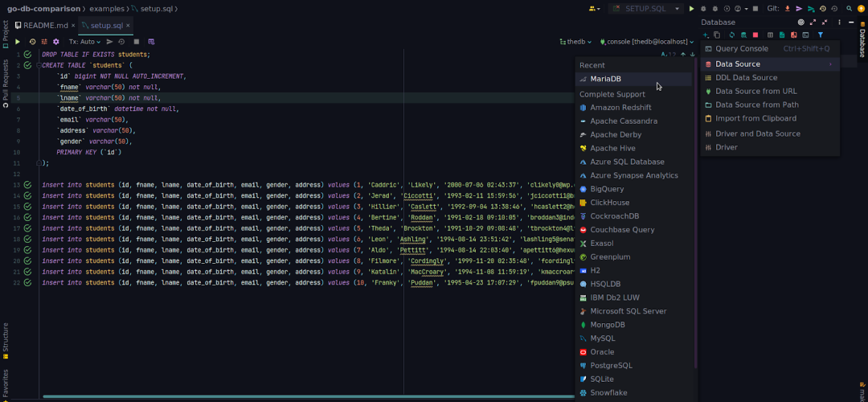
Task: Click the Execute green run icon in the editor toolbar
Action: click(18, 42)
